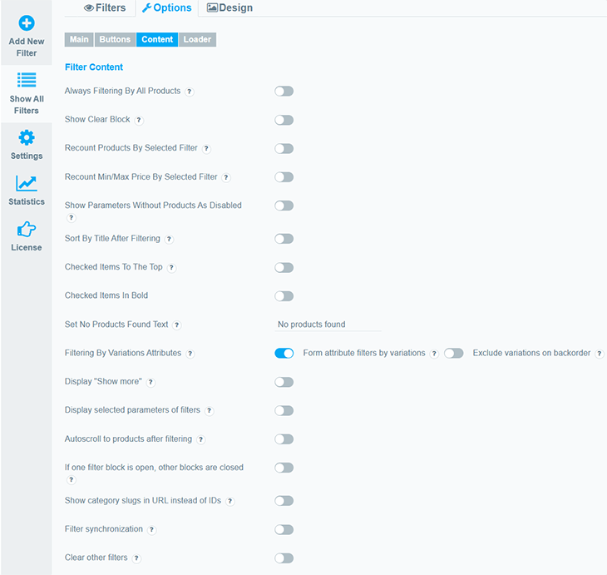Screen dimensions: 607x575
Task: Toggle If one filter block is open option
Action: (284, 468)
